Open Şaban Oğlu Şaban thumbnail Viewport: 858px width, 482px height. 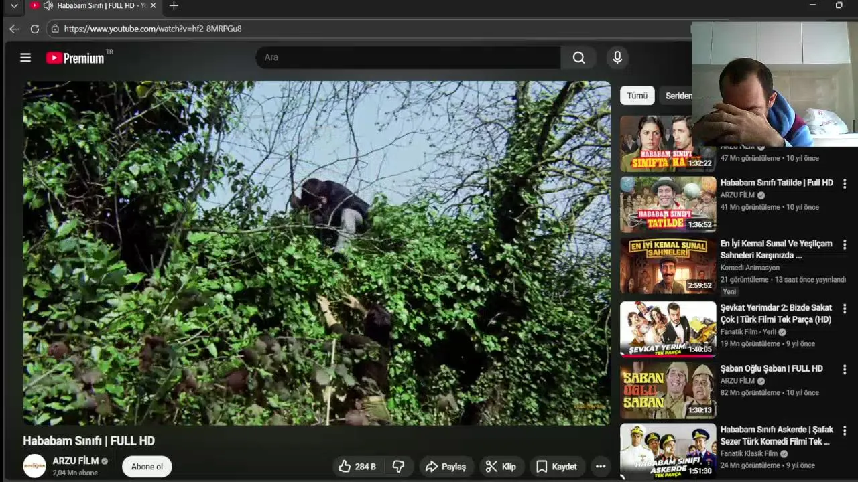668,390
